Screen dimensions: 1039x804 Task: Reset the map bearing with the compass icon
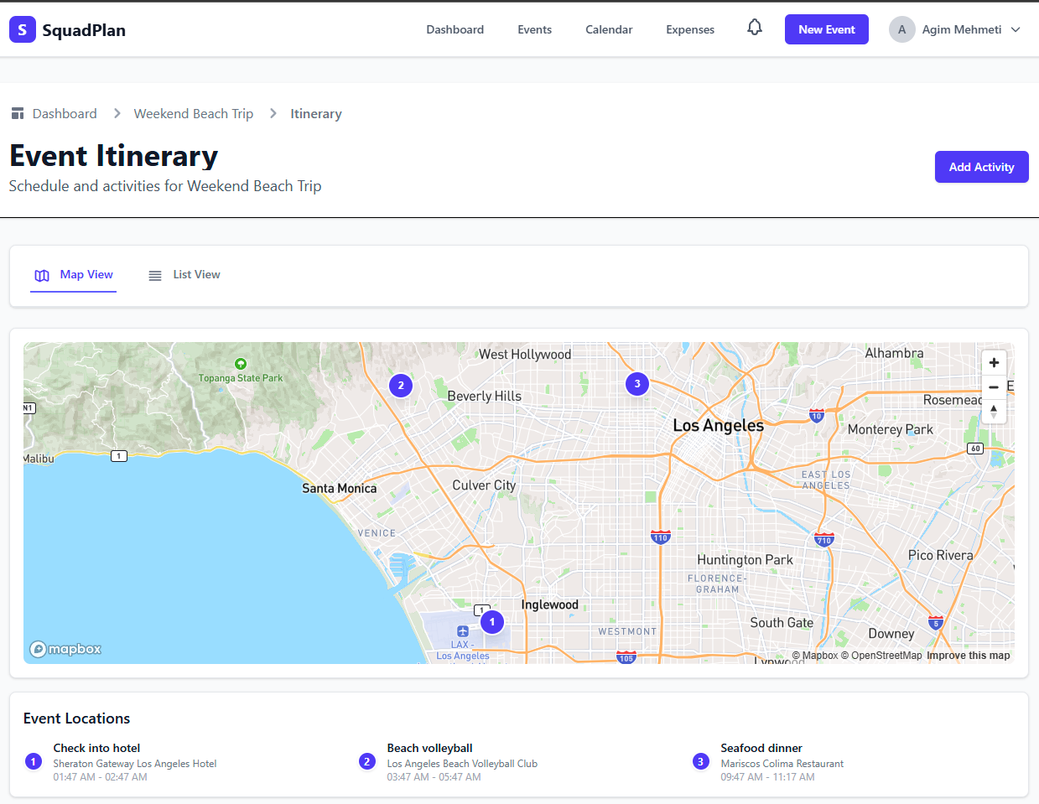994,412
